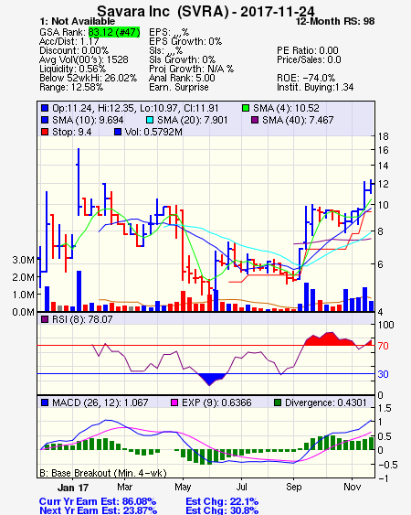Click the blue '30' RSI level label
The image size is (411, 515).
pos(383,374)
